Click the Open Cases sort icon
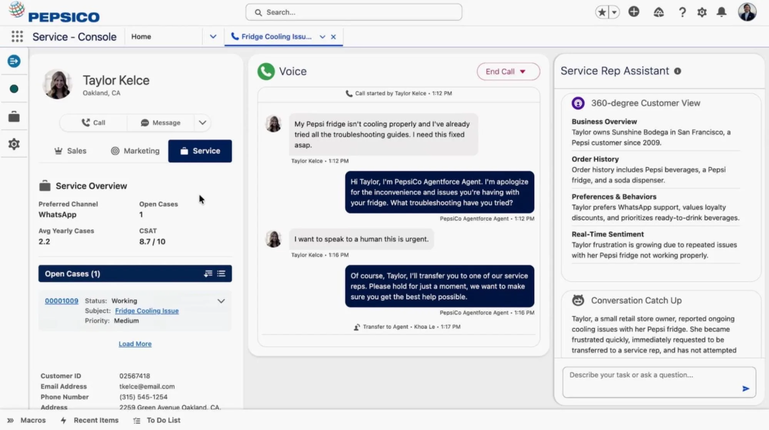The height and width of the screenshot is (430, 769). point(208,274)
